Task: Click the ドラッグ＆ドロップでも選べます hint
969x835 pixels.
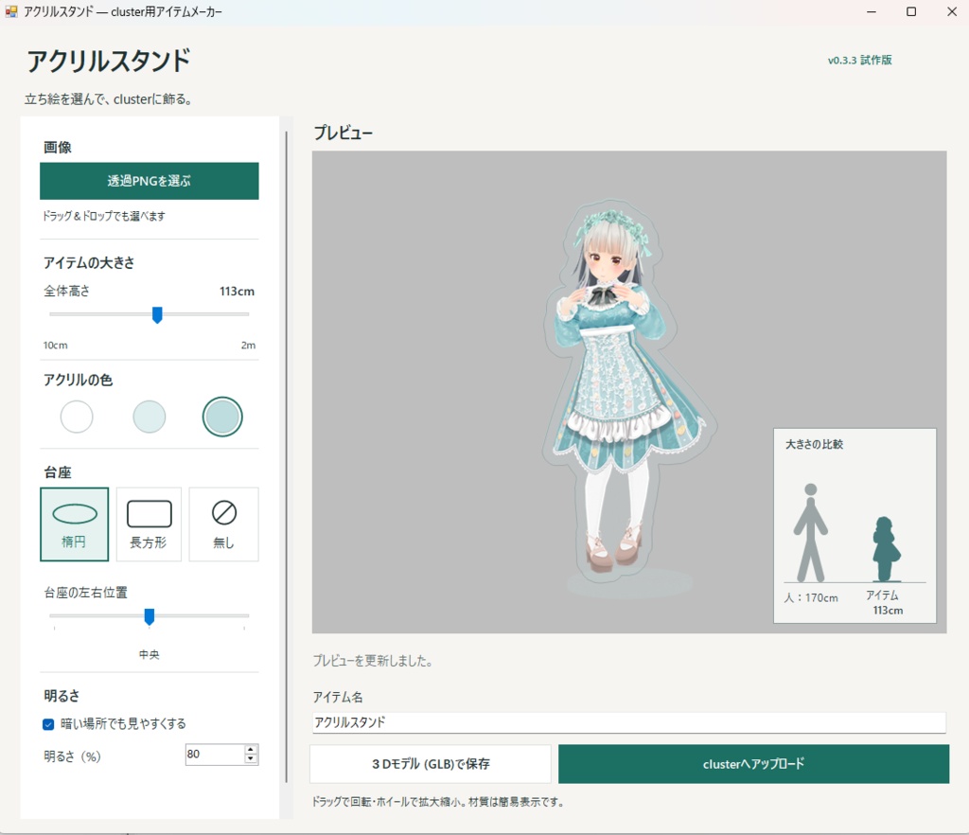Action: click(104, 216)
